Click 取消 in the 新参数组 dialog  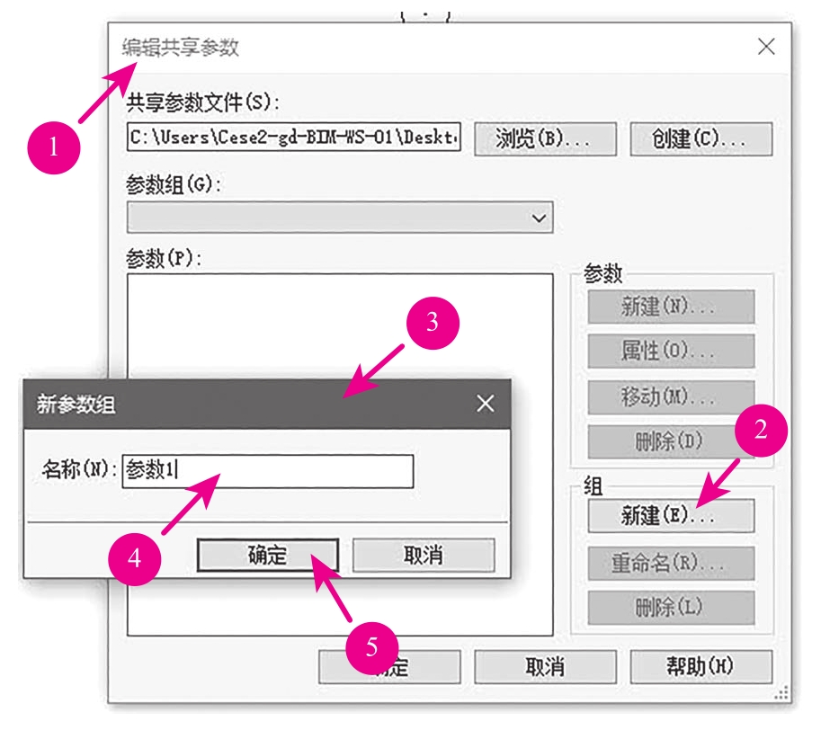pyautogui.click(x=423, y=555)
